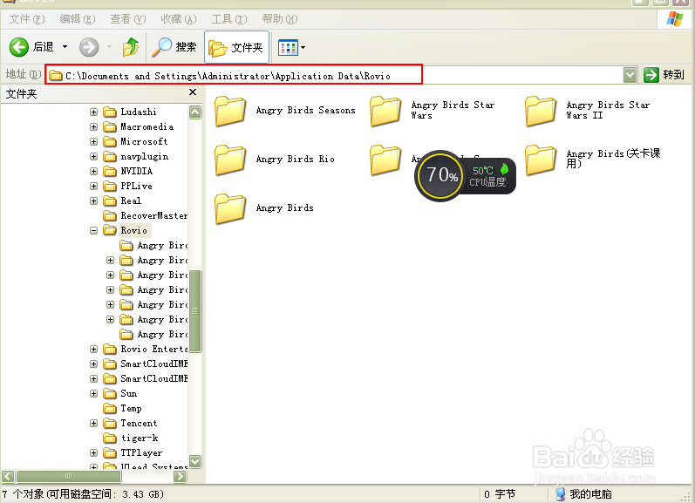Click tree scrollbar down arrow
The image size is (695, 503).
tap(195, 461)
